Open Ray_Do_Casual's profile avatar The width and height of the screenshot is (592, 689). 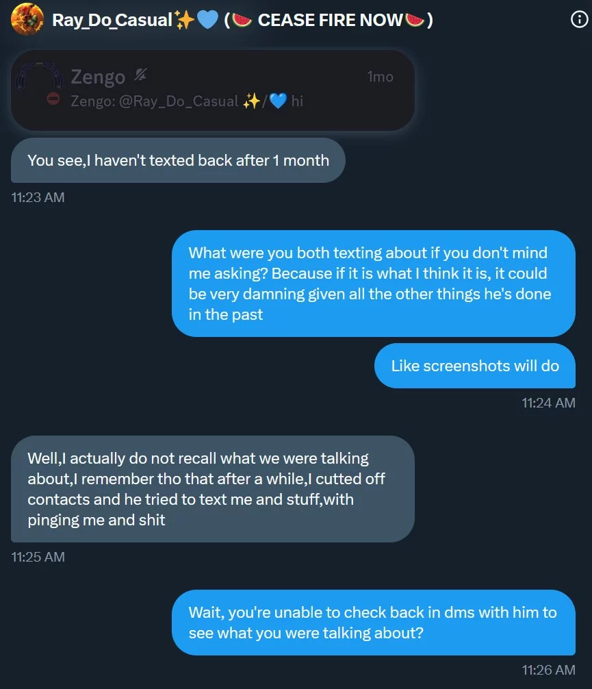pyautogui.click(x=27, y=19)
